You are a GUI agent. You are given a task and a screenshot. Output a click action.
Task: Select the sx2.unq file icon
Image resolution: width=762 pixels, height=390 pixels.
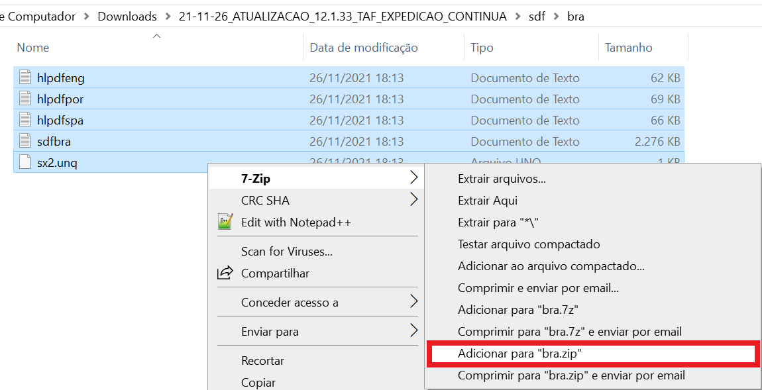coord(25,162)
